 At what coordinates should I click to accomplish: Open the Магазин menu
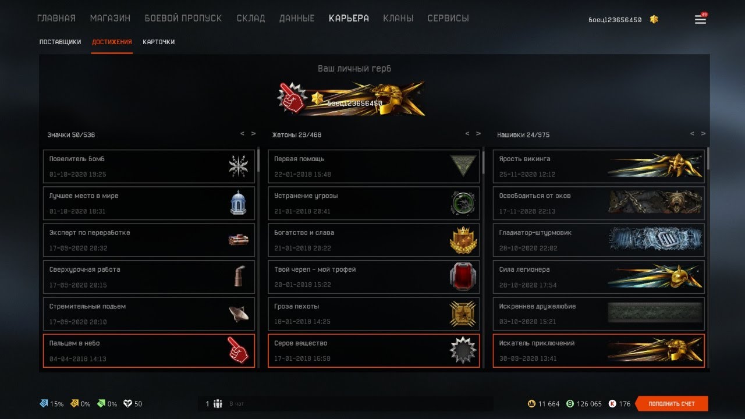click(110, 18)
